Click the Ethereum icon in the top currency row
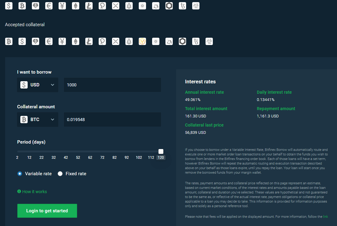337x226 pixels. pyautogui.click(x=76, y=6)
